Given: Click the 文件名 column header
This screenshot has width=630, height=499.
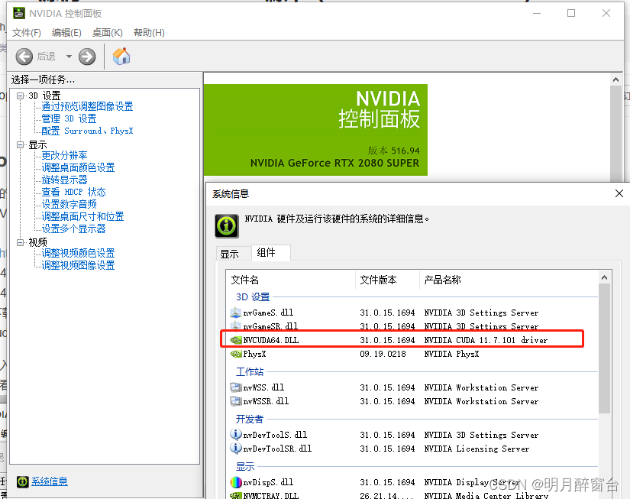Looking at the screenshot, I should (291, 280).
